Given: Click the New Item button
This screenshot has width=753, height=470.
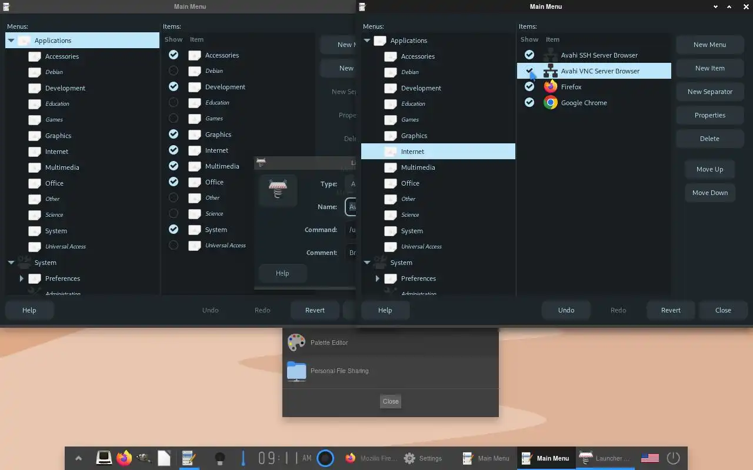Looking at the screenshot, I should coord(709,68).
